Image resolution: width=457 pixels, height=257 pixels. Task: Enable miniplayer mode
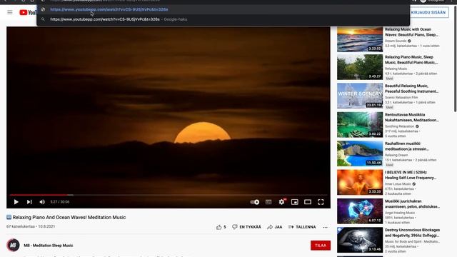295,202
